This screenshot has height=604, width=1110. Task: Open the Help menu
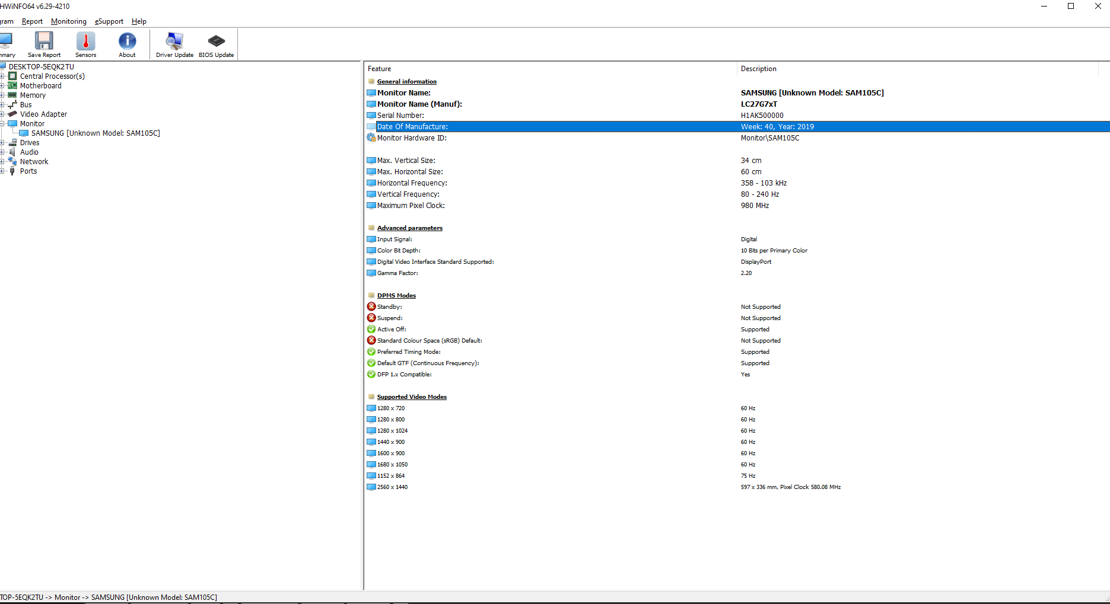[139, 21]
